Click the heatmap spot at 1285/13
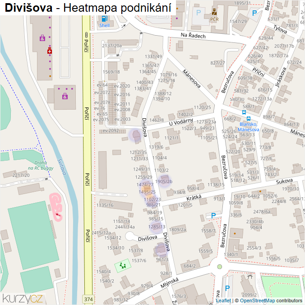 coord(156,227)
